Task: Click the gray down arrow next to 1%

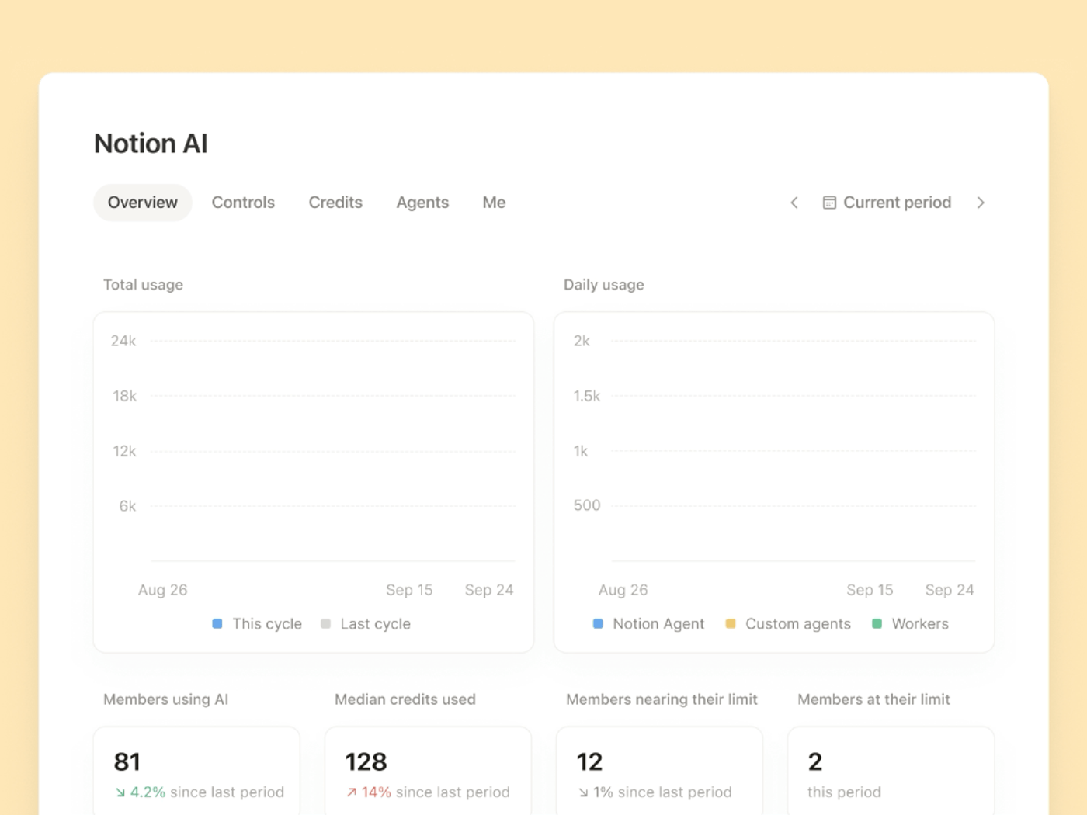Action: [583, 792]
